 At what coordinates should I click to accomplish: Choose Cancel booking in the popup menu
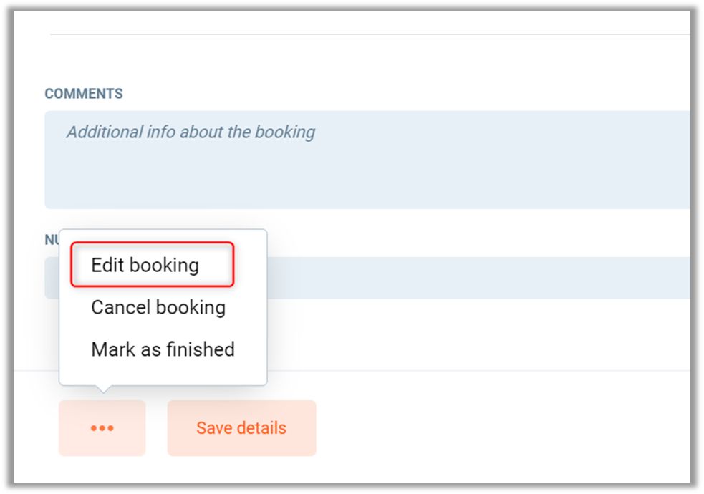[x=158, y=308]
